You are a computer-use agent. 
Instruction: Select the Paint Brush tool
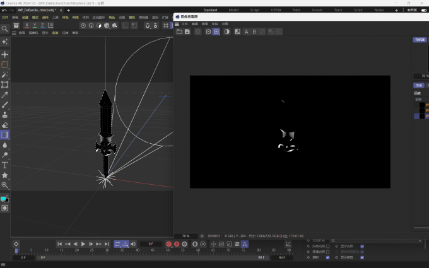point(4,105)
